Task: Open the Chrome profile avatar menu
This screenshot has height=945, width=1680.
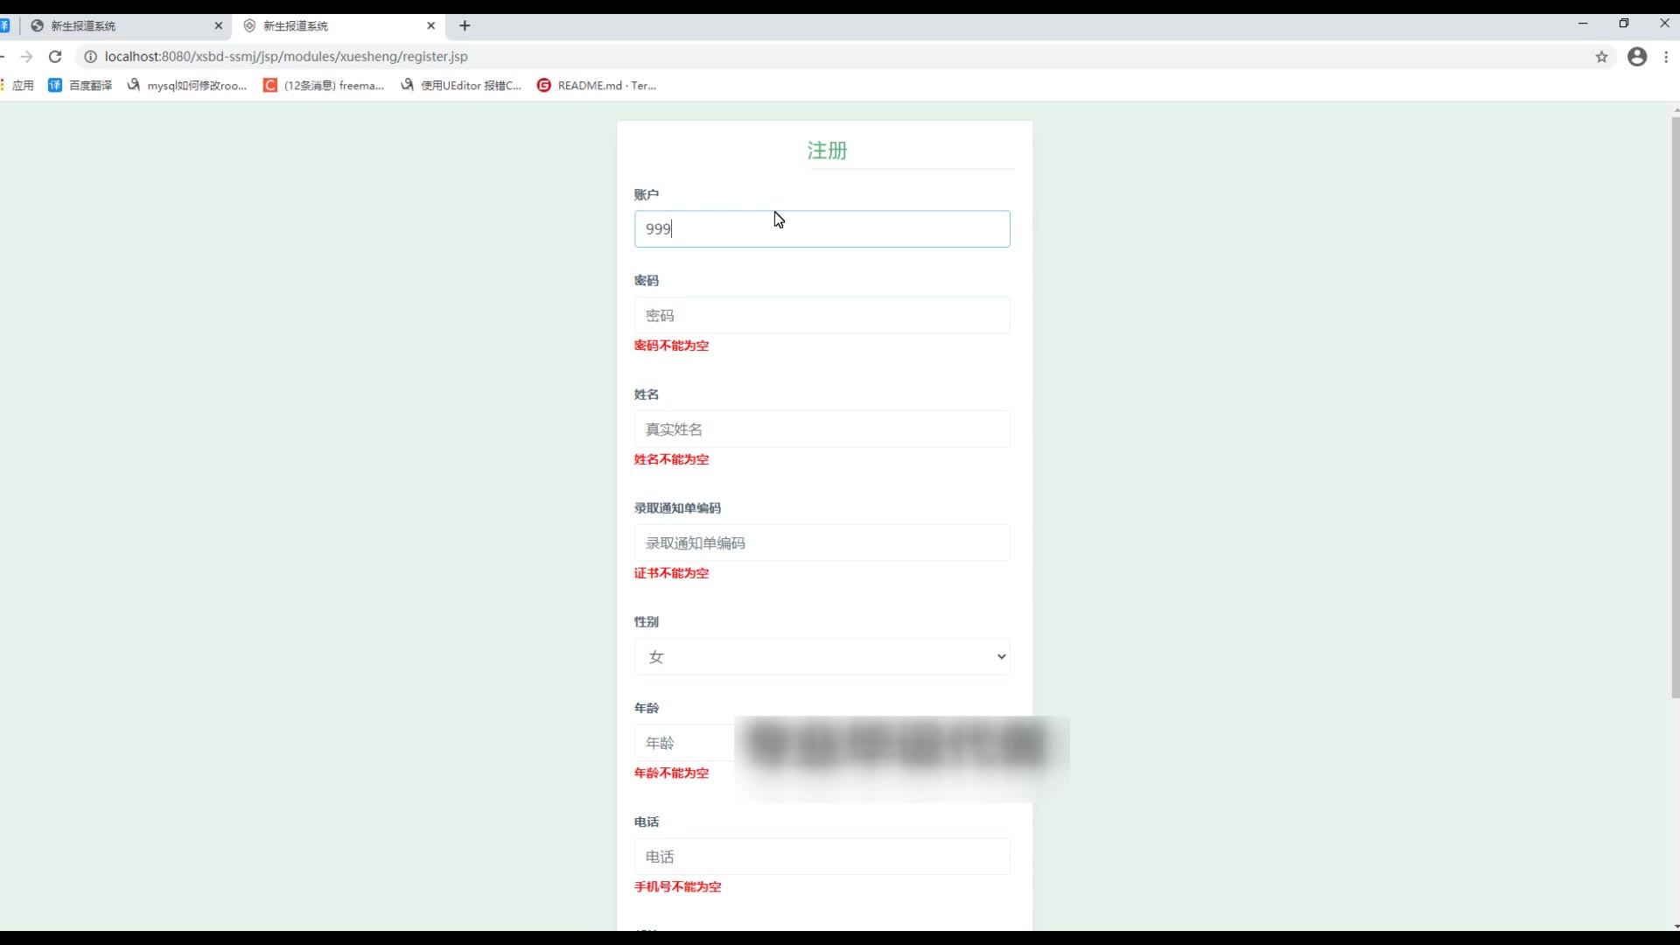Action: 1637,57
